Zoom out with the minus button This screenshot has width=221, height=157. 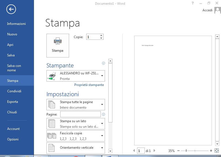tap(178, 151)
